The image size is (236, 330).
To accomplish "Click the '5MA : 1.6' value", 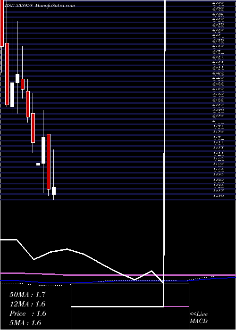I will click(x=25, y=323).
